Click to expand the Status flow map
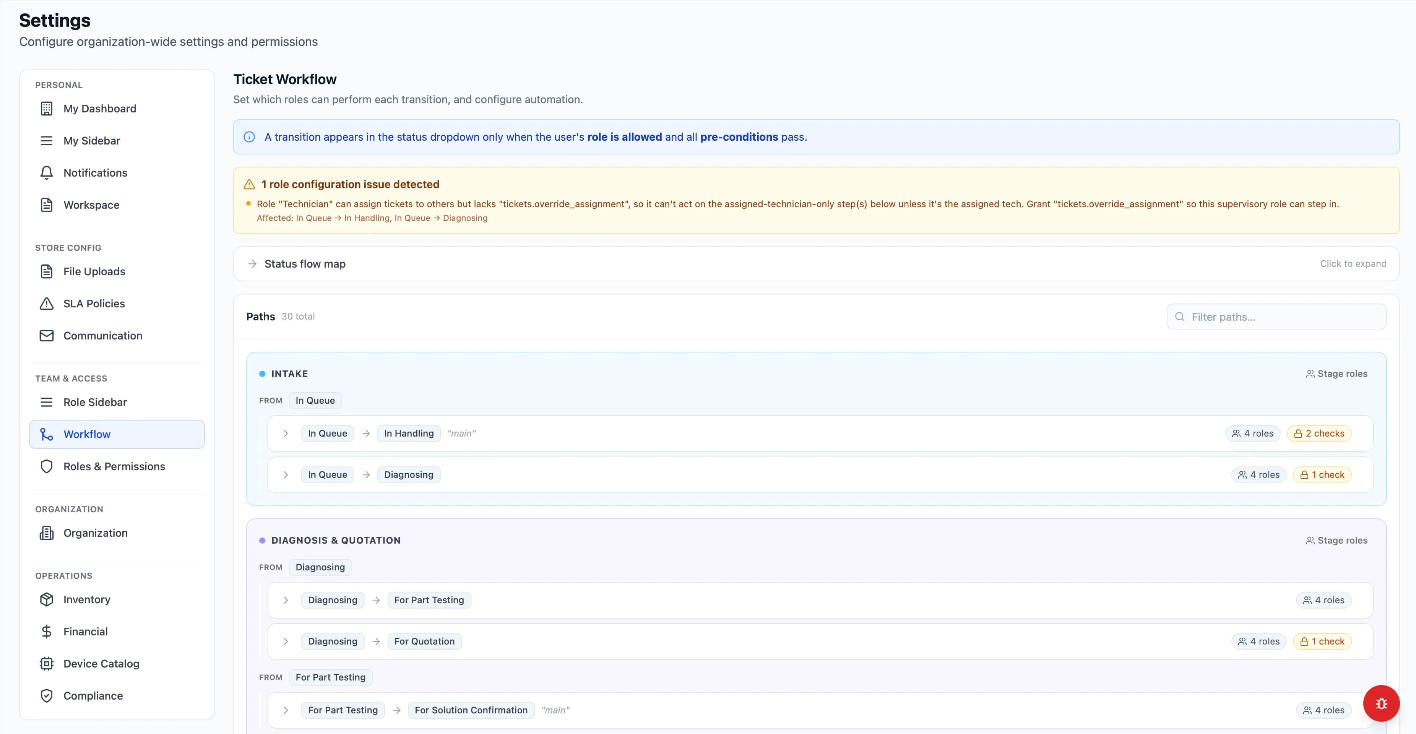 pyautogui.click(x=816, y=264)
